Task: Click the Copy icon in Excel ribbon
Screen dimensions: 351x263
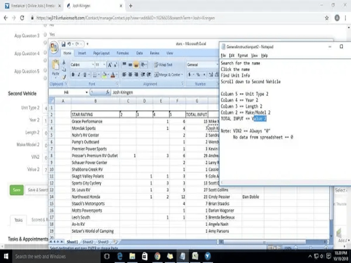Action: coord(64,69)
